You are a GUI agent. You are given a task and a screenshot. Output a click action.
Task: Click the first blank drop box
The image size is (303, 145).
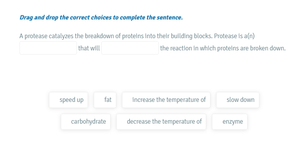pyautogui.click(x=48, y=48)
